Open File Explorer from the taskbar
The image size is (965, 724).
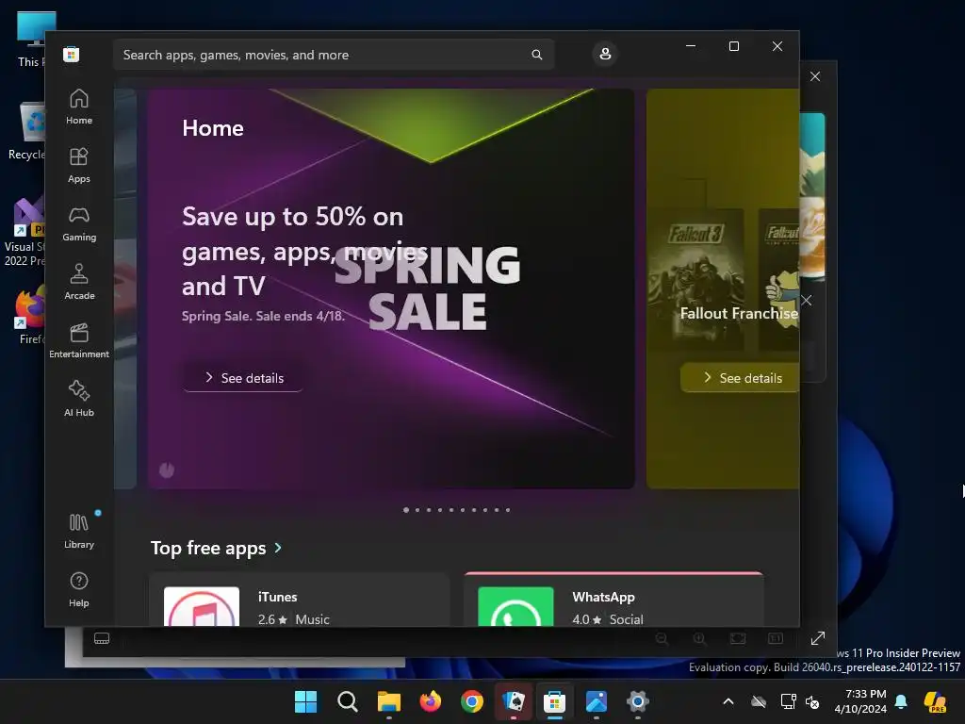pos(389,701)
